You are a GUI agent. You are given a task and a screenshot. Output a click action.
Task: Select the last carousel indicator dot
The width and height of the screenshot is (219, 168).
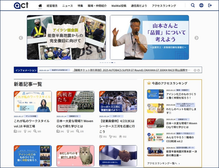point(115,63)
